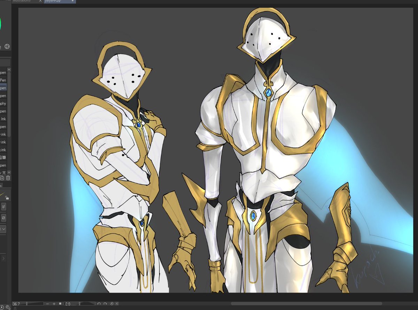This screenshot has width=418, height=310.
Task: Open the wrench settings icon at bottom left
Action: [8, 307]
